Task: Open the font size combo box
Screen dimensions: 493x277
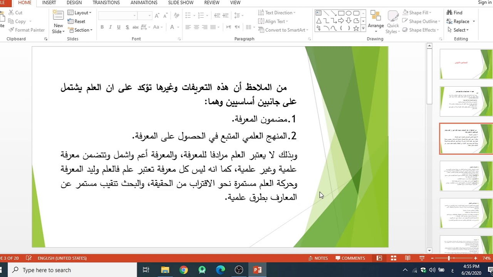Action: point(145,16)
